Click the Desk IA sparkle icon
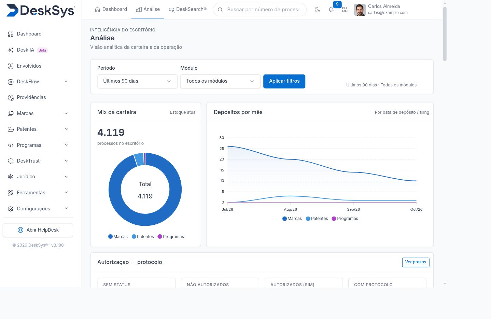This screenshot has width=491, height=319. (11, 50)
